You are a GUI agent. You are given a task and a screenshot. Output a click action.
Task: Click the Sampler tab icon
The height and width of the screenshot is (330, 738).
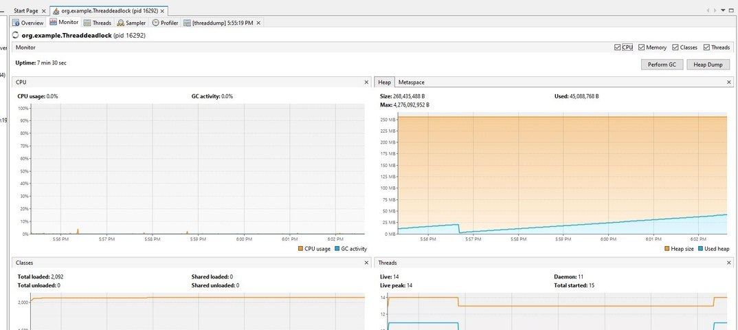coord(121,23)
